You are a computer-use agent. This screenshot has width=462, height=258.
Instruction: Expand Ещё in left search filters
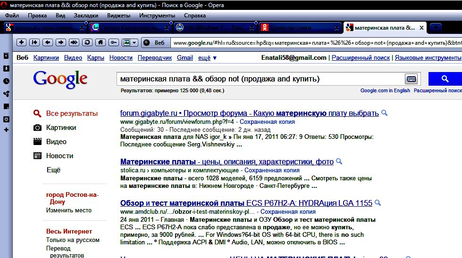(53, 170)
